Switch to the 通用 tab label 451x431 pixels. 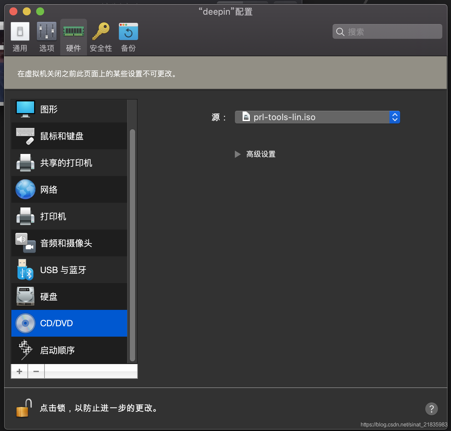[x=20, y=48]
